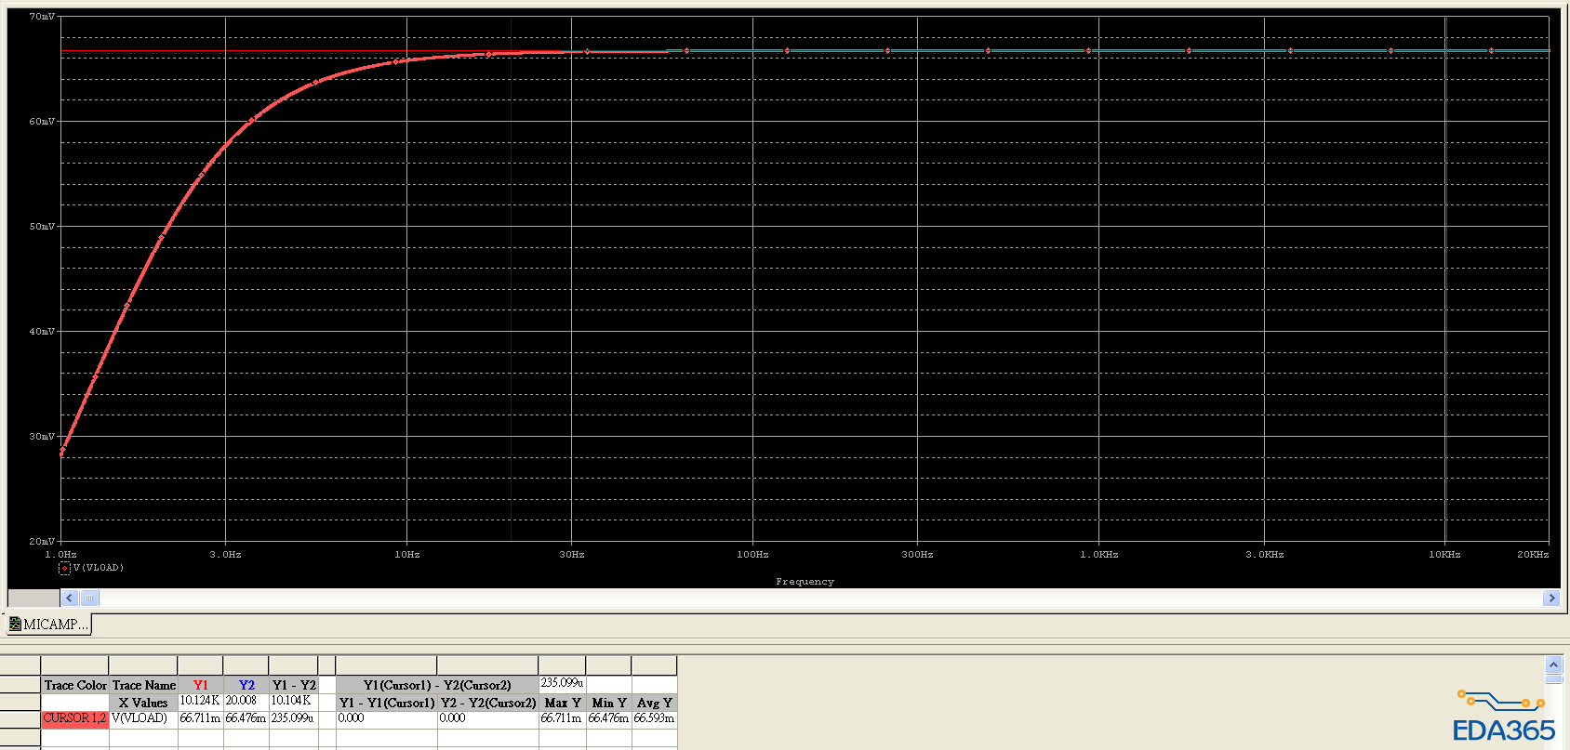Screen dimensions: 1570x750
Task: Click the 3.0Hz x-axis label
Action: (x=225, y=555)
